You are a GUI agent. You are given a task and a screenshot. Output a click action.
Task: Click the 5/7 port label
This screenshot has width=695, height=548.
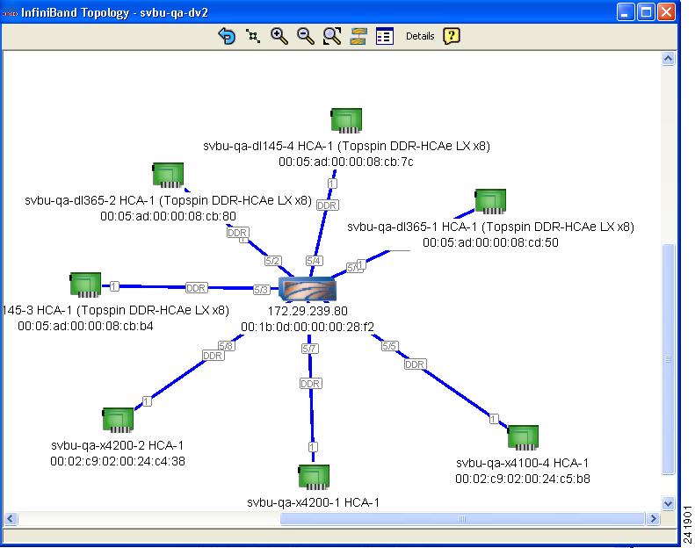(x=309, y=348)
